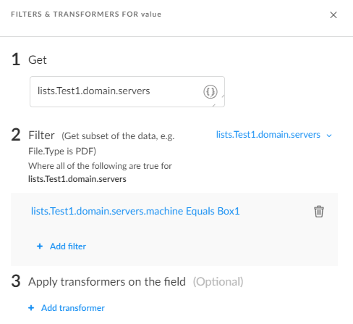Viewport: 353px width, 324px height.
Task: Close the Filters & Transformers panel
Action: (333, 15)
